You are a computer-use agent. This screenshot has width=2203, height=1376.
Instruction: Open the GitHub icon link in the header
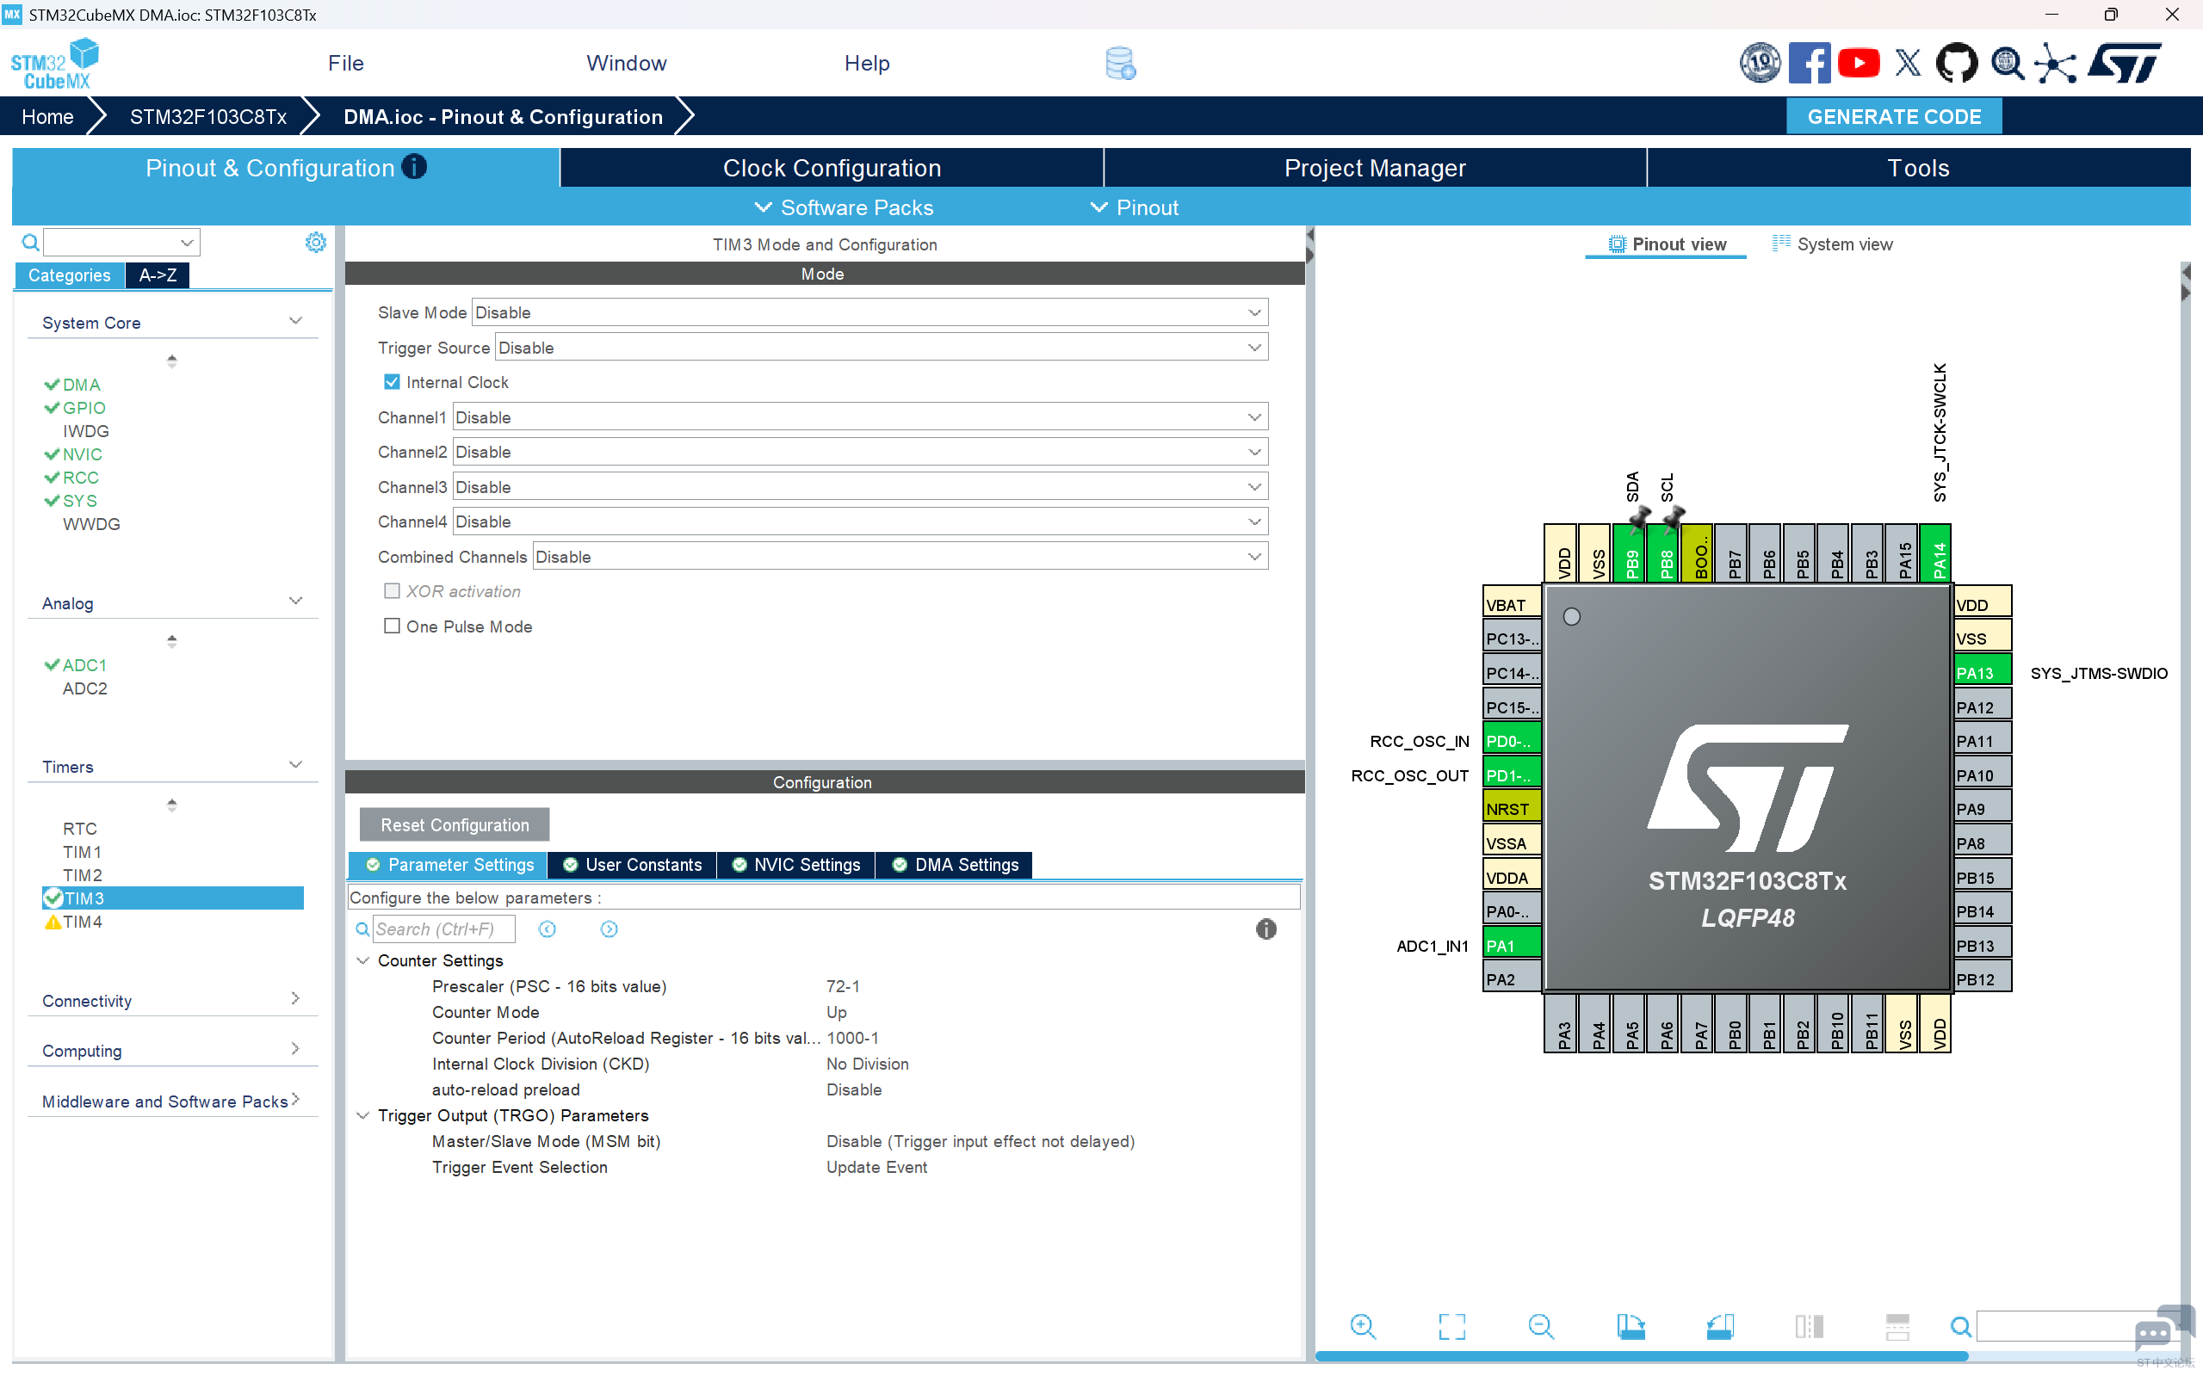1955,64
